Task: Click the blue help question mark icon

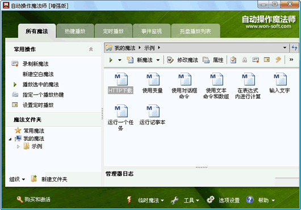Action: pos(250,200)
